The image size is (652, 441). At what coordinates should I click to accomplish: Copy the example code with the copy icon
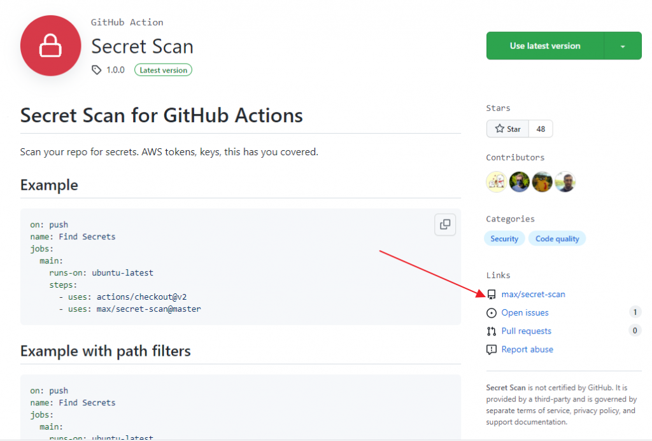point(445,225)
